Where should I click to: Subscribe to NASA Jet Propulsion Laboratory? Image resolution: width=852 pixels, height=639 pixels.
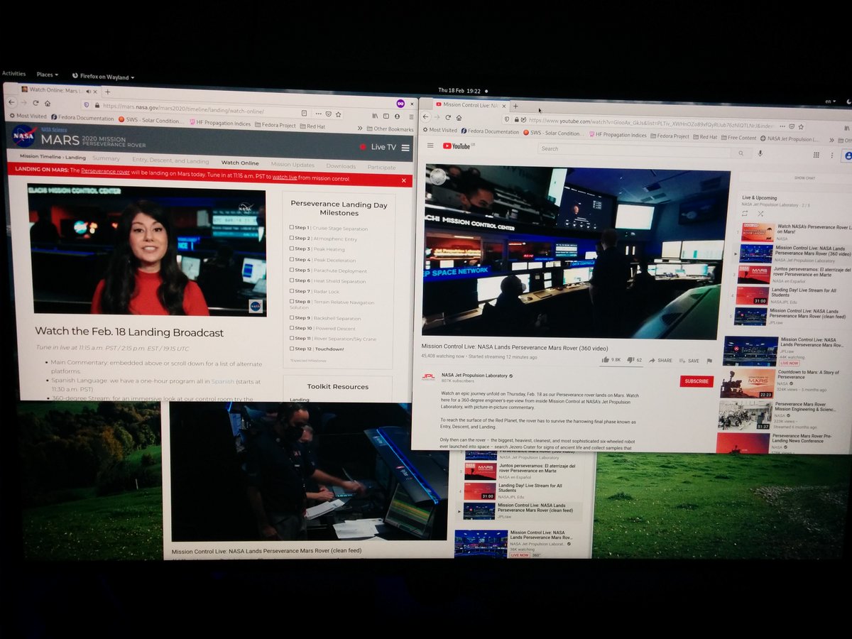coord(697,381)
